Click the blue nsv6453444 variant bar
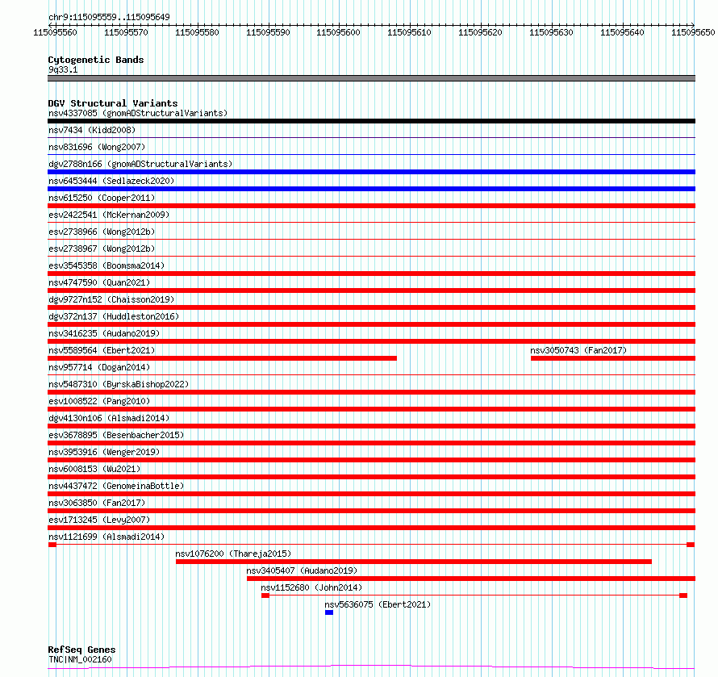This screenshot has width=718, height=677. click(371, 189)
